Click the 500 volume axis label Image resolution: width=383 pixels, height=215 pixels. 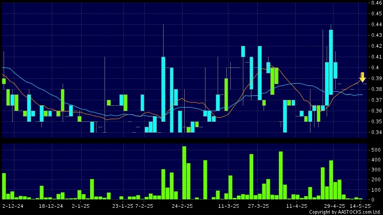tap(376, 150)
